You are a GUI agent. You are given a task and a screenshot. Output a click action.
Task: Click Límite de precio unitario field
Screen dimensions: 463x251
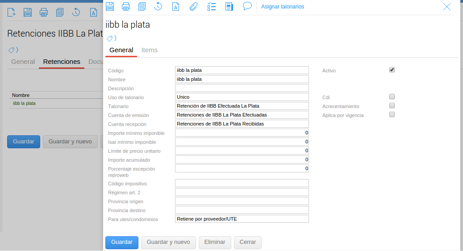(x=242, y=151)
